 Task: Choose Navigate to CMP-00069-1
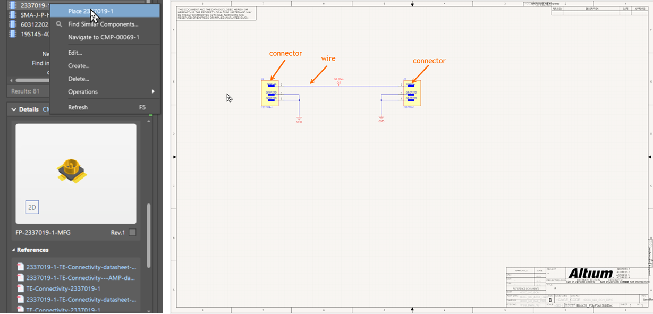pyautogui.click(x=104, y=37)
